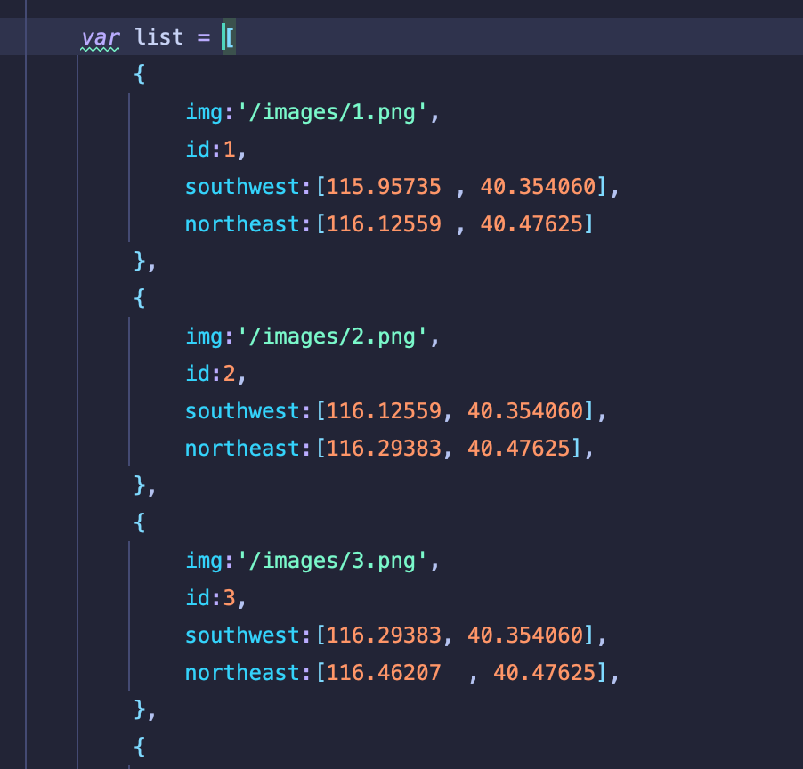Screen dimensions: 803x769
Task: Click the closing brace after the second object
Action: [x=139, y=485]
